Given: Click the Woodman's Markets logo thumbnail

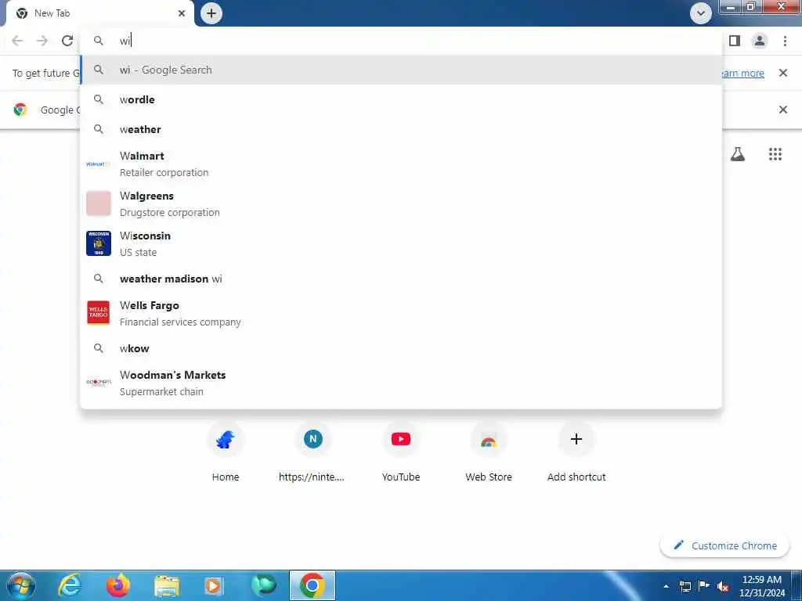Looking at the screenshot, I should click(x=99, y=382).
